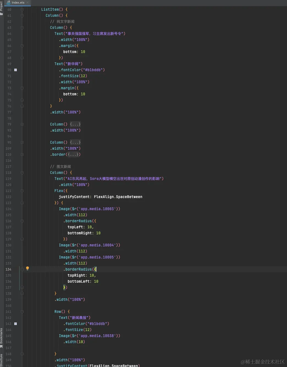Click line number 60 in the gutter
Screen dimensions: 287x367
pos(9,9)
